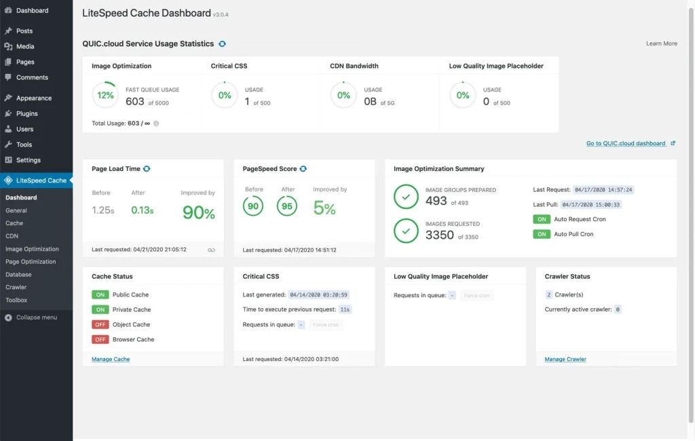Refresh Page Load Time score
Viewport: 695px width, 441px height.
click(147, 169)
